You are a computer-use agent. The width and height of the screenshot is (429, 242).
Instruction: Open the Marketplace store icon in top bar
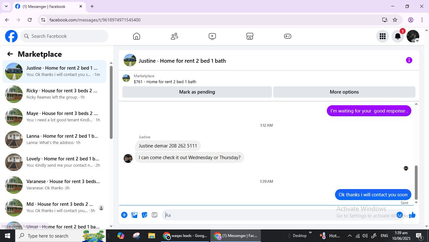(x=250, y=36)
